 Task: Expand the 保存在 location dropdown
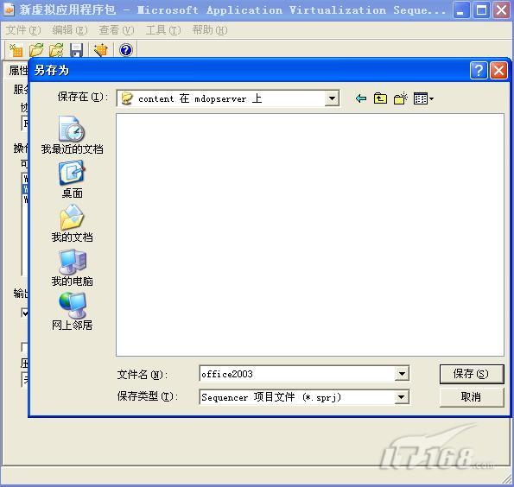pos(332,98)
